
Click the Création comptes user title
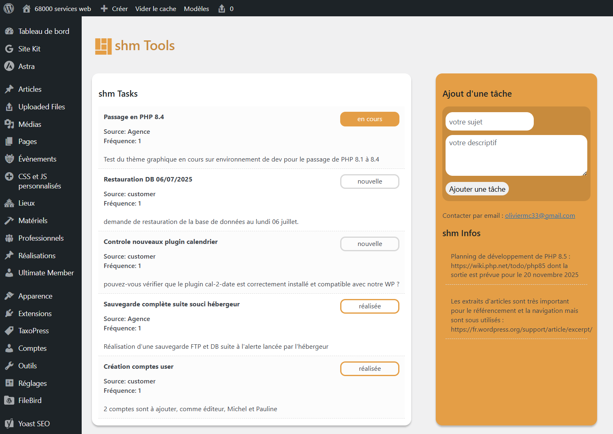[138, 367]
